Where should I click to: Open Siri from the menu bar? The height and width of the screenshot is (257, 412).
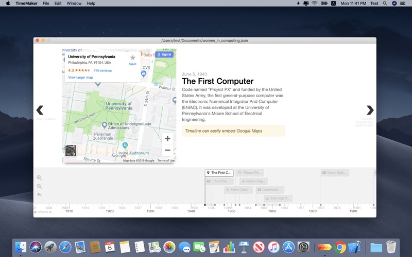[x=394, y=4]
